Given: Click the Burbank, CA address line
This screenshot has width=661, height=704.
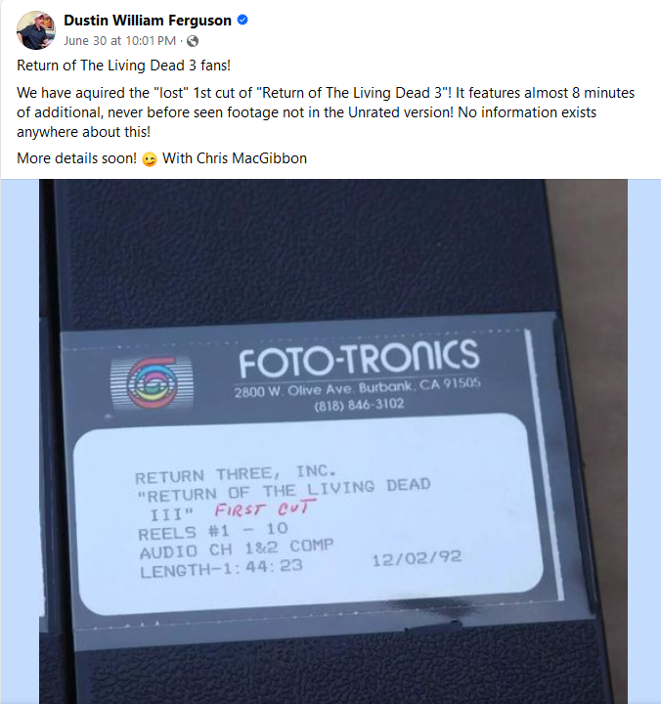Looking at the screenshot, I should pyautogui.click(x=358, y=387).
